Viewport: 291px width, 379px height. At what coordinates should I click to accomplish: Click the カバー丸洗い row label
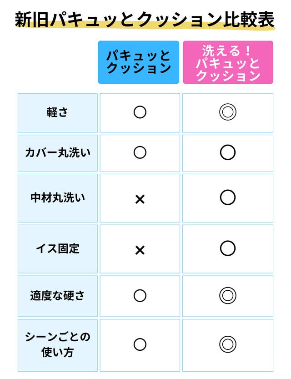click(57, 153)
